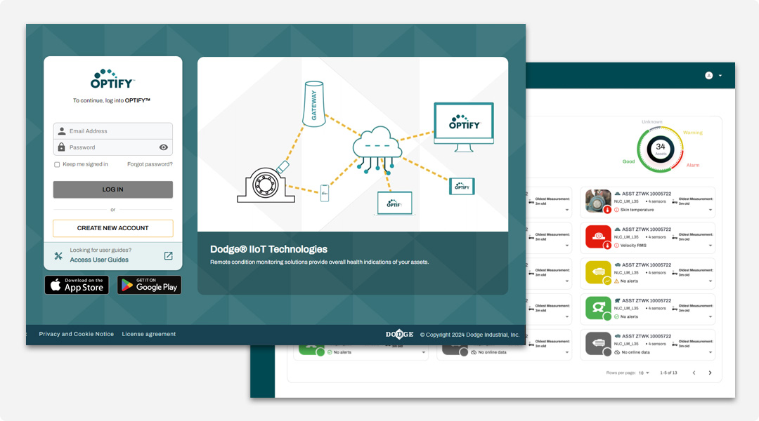
Task: Click warning triangle icon on yellow asset card
Action: 617,281
